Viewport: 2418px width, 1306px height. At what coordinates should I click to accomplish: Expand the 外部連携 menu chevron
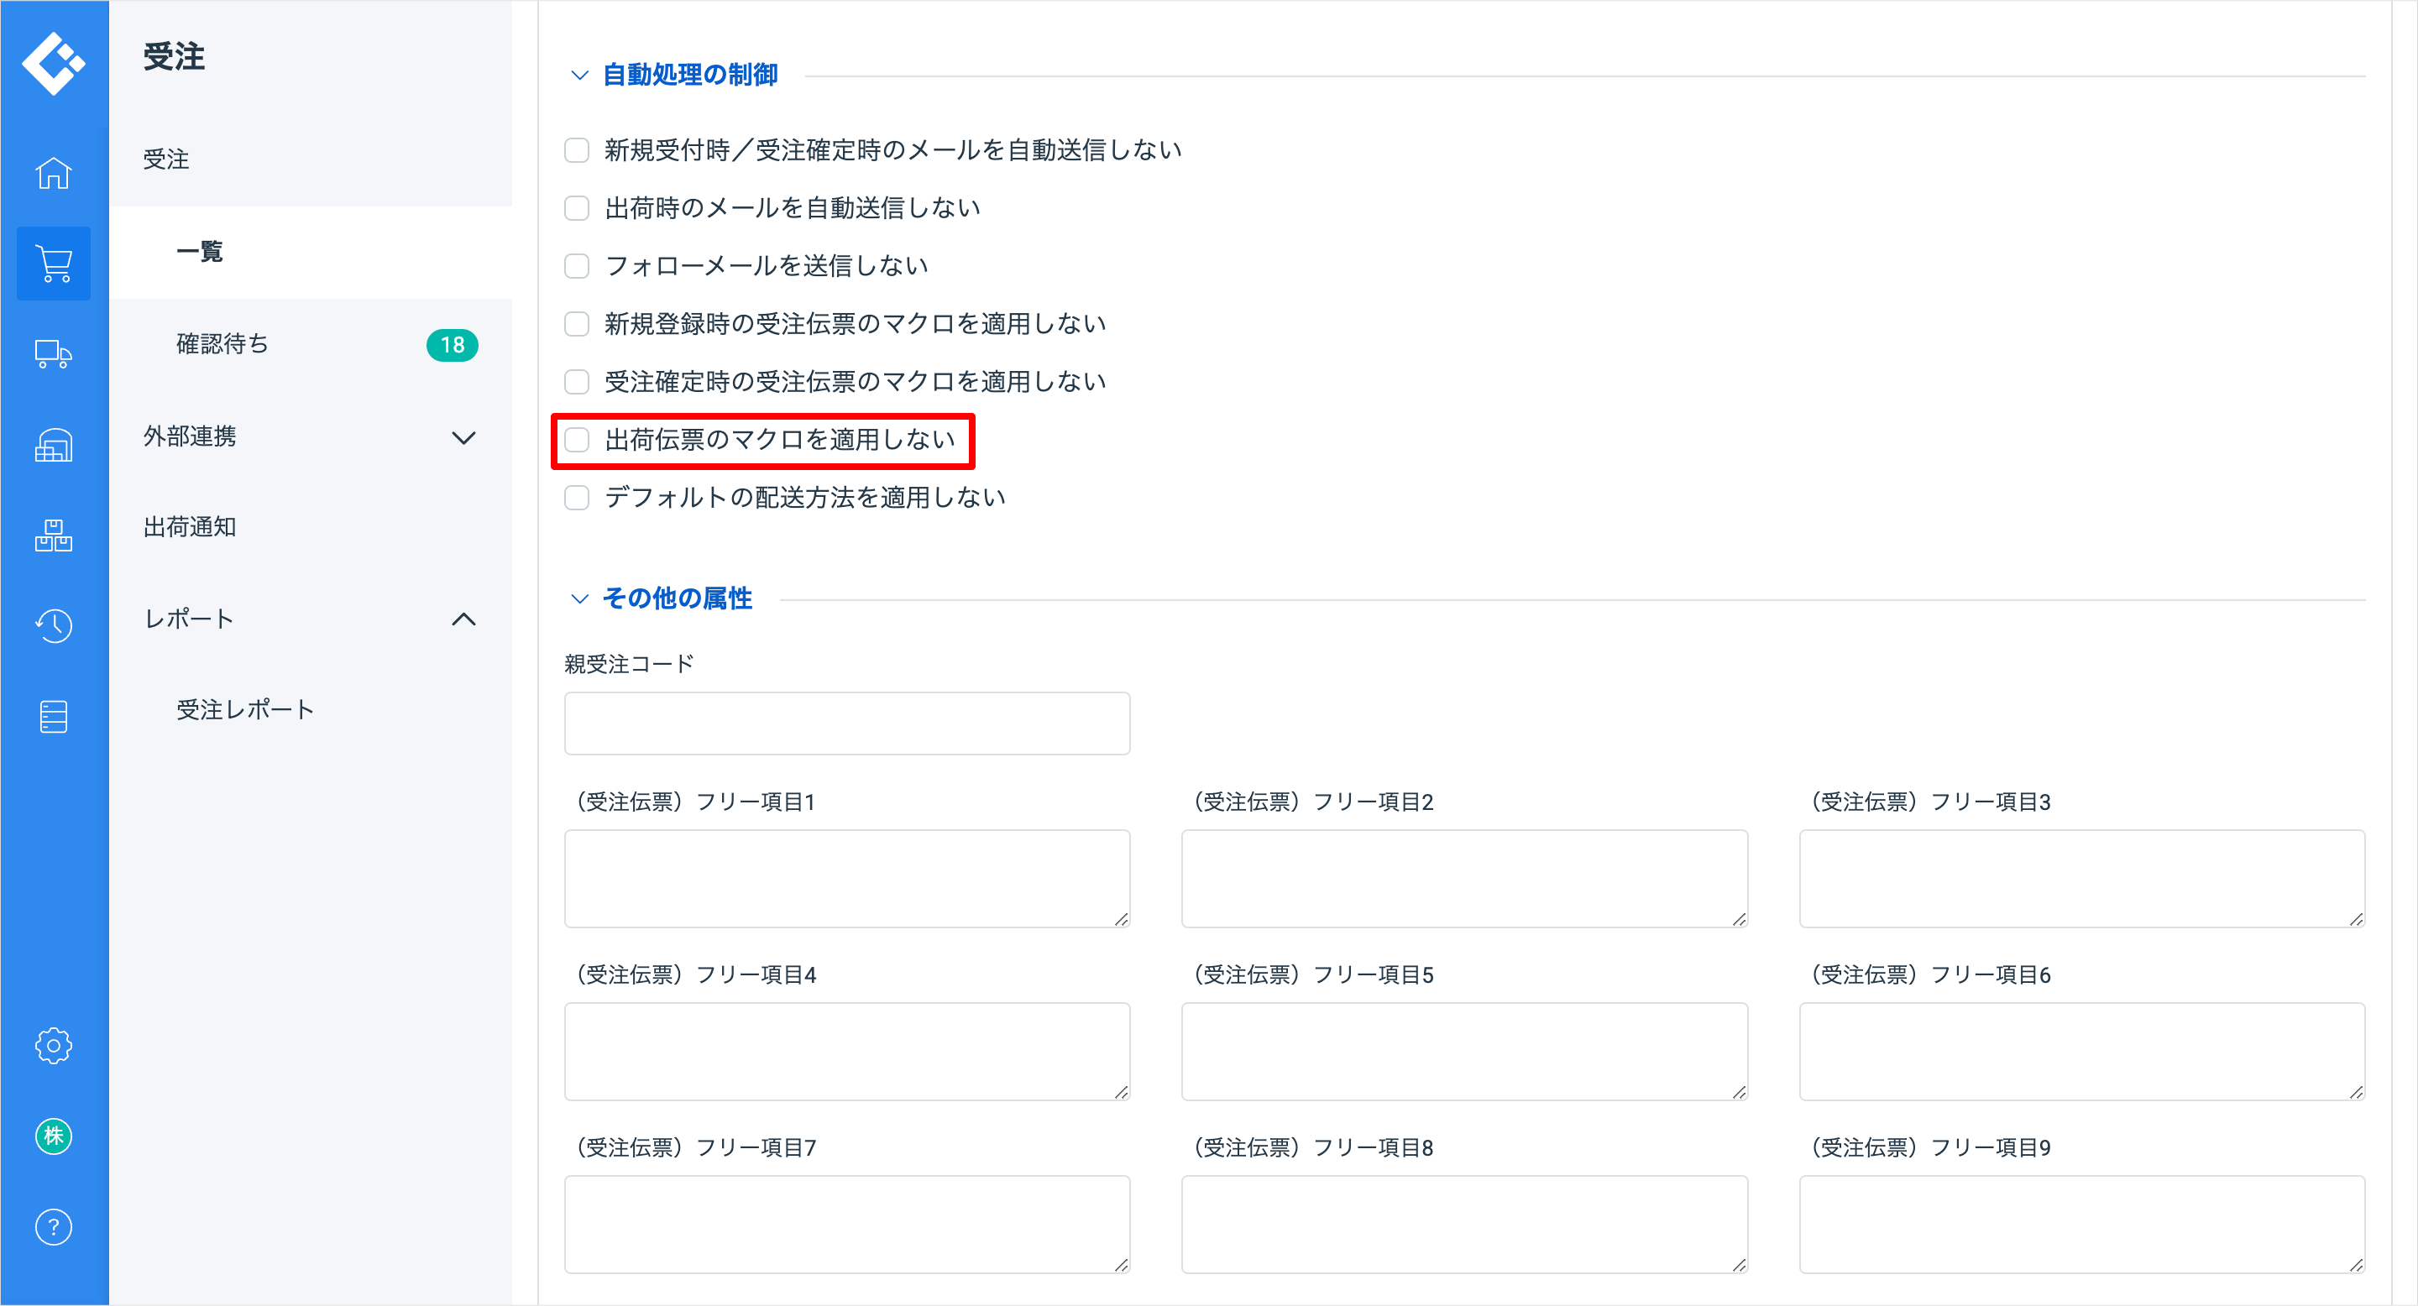(463, 437)
